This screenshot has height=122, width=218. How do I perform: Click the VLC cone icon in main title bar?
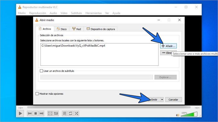point(20,7)
